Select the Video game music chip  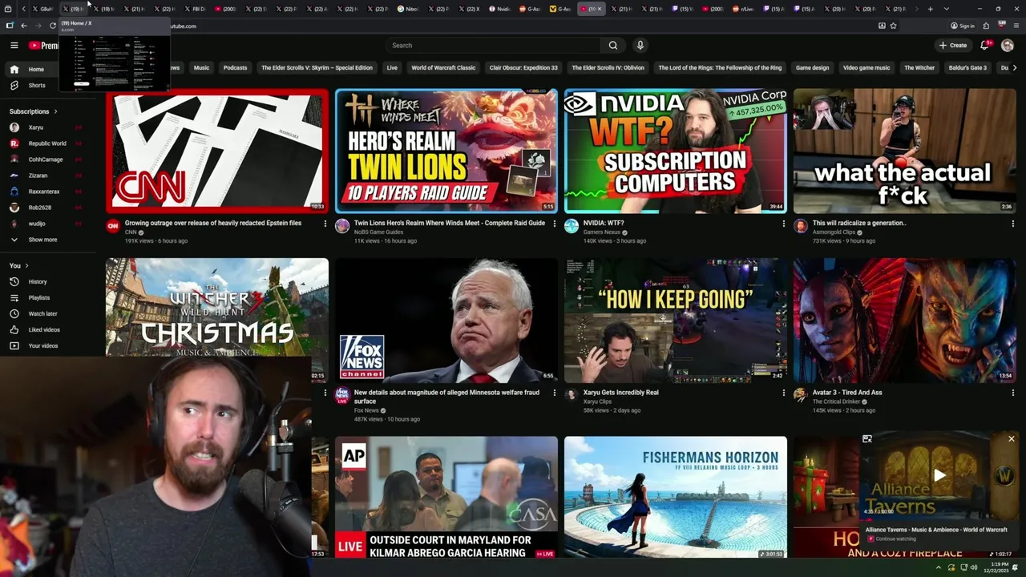pyautogui.click(x=866, y=68)
